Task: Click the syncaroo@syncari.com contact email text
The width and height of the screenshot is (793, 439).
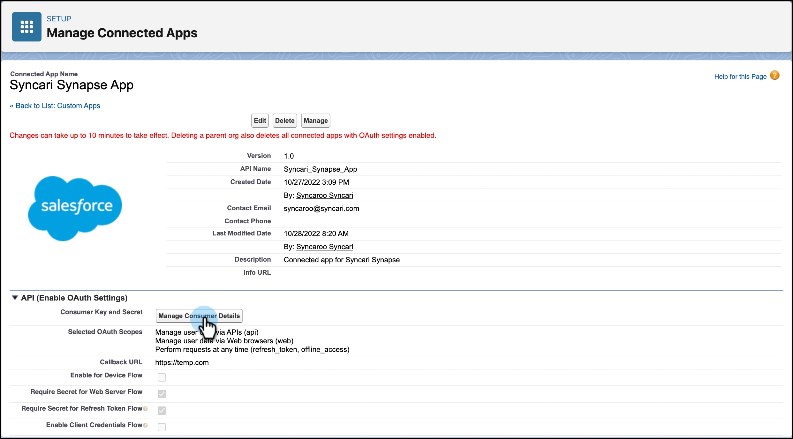Action: tap(321, 209)
